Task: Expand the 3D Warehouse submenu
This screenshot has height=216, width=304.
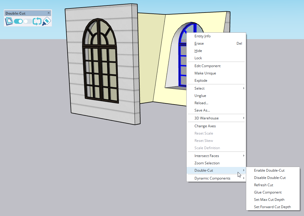Action: [216, 118]
